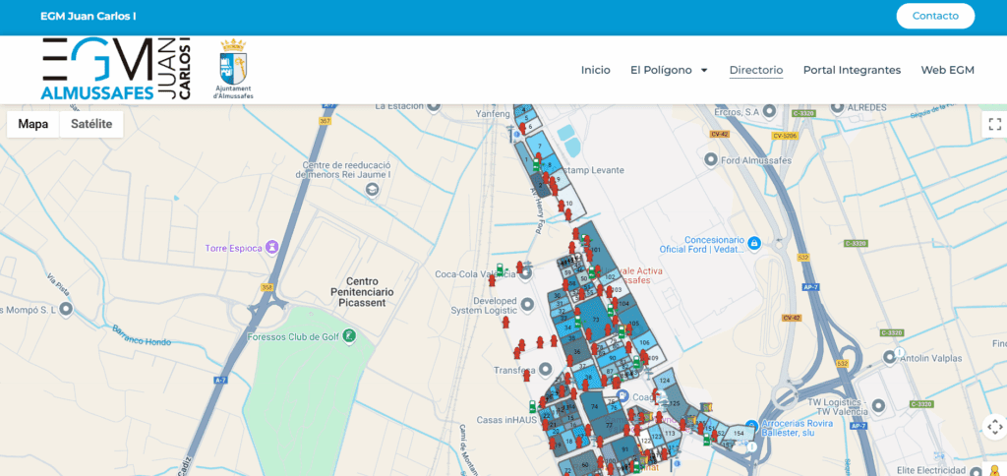Click the A-7 highway shield
The image size is (1007, 476).
(x=221, y=381)
